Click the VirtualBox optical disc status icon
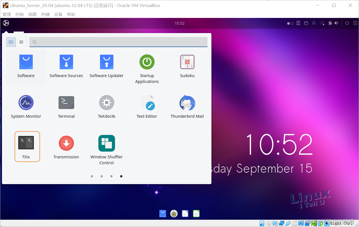The width and height of the screenshot is (359, 227). click(269, 223)
